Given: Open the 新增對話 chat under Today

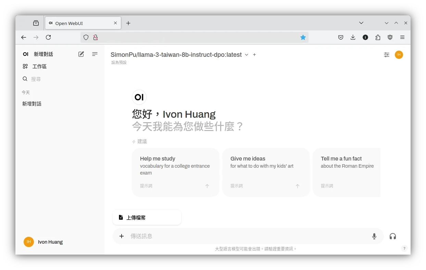Looking at the screenshot, I should [32, 104].
